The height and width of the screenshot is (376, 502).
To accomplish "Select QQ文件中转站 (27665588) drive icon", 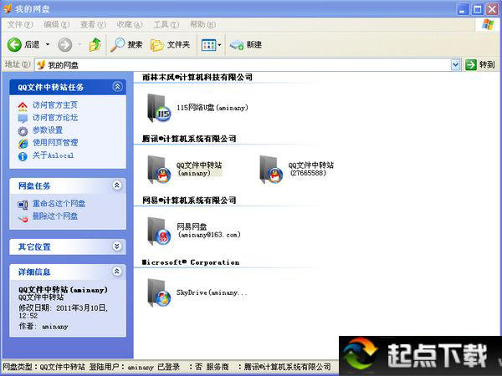I will (x=271, y=170).
